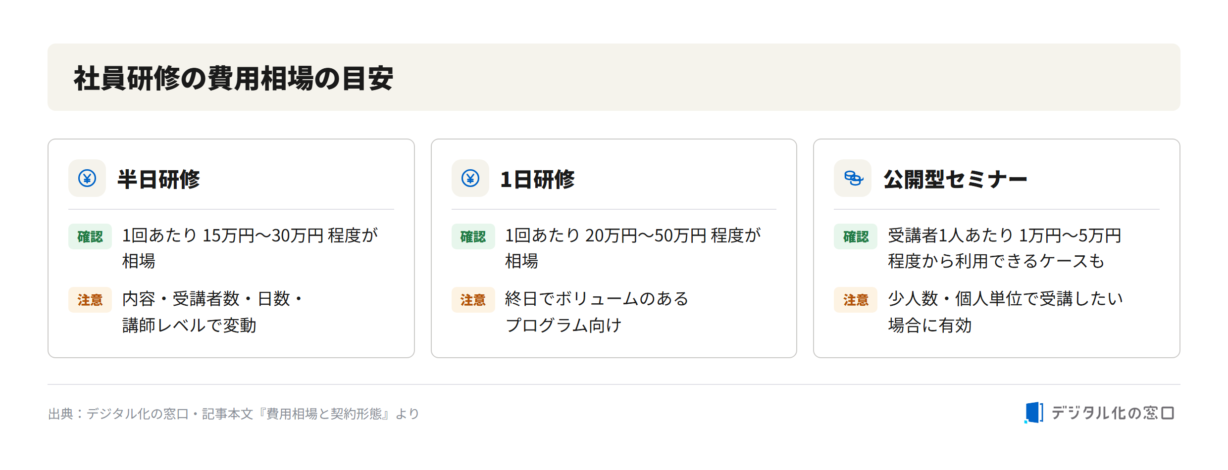Click the 半日研修 card heading
The height and width of the screenshot is (470, 1228).
point(158,179)
